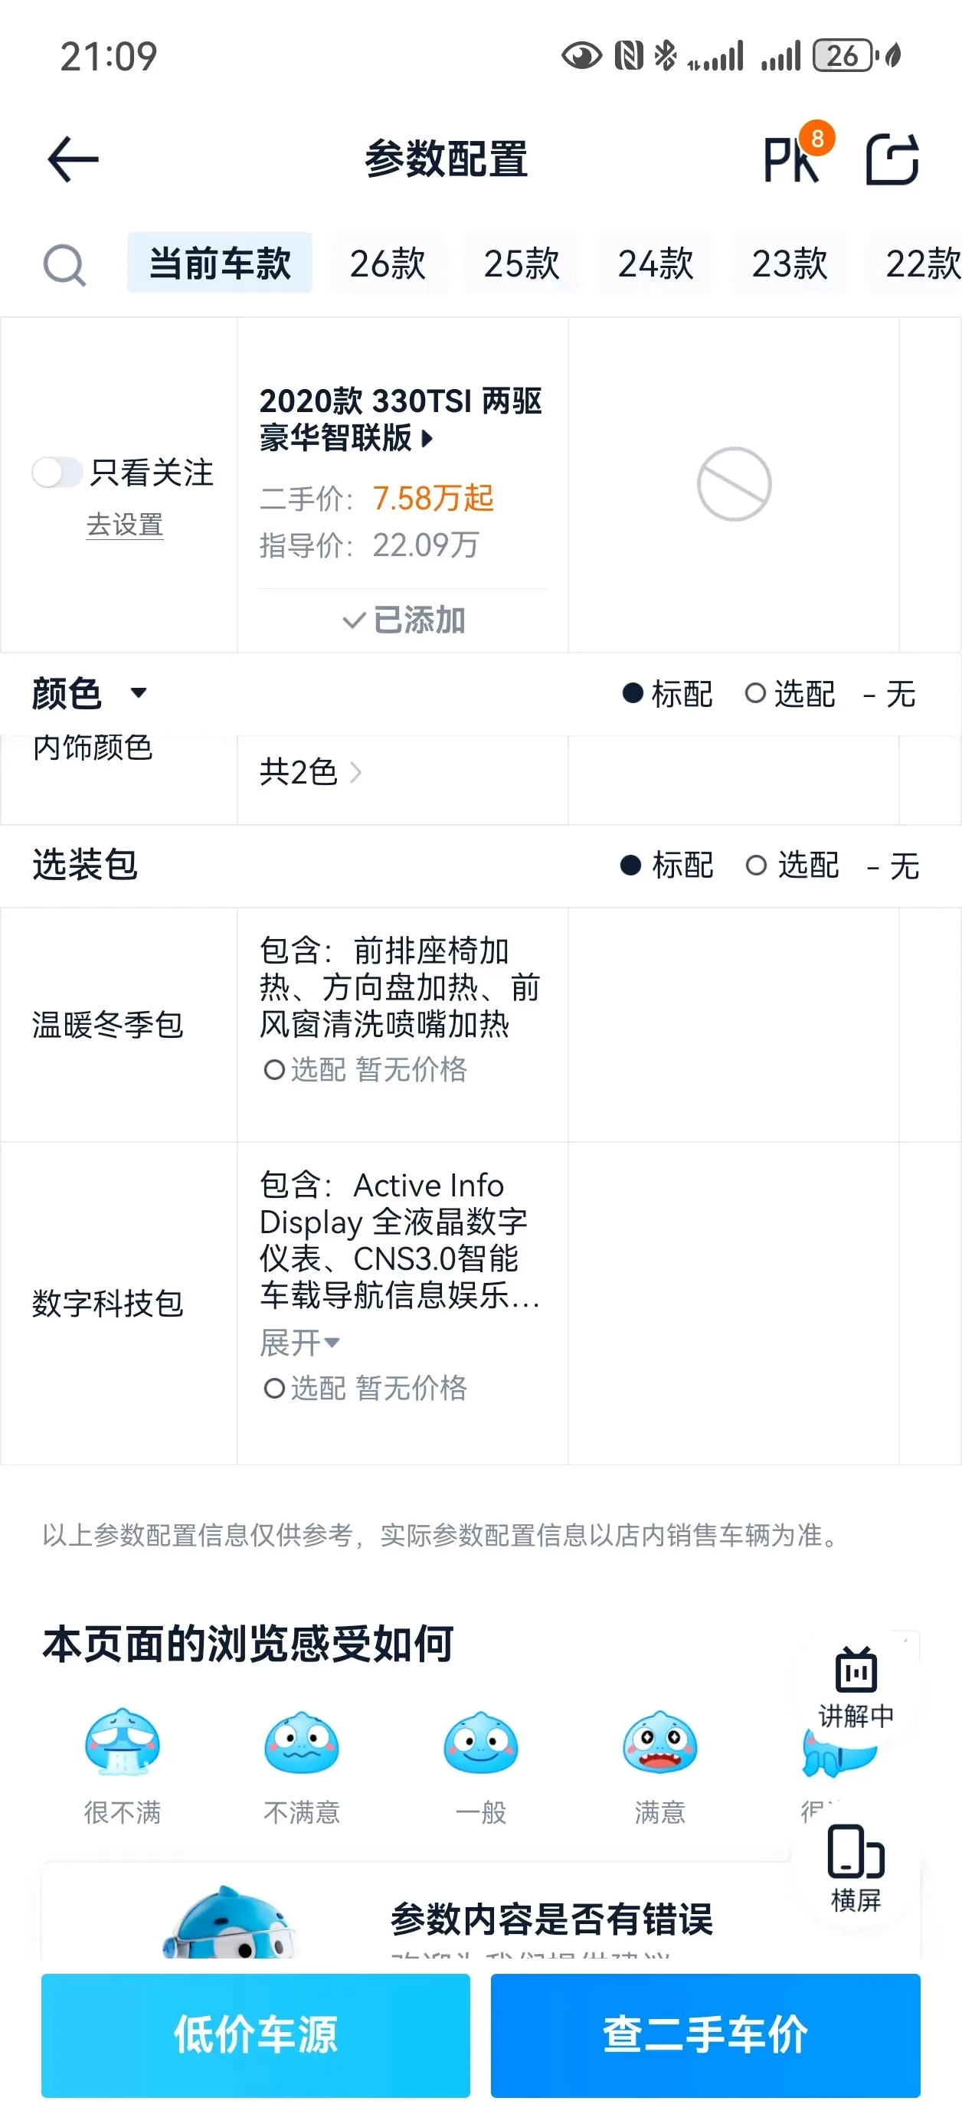Open the 2020款 330TSI model selector

click(401, 420)
